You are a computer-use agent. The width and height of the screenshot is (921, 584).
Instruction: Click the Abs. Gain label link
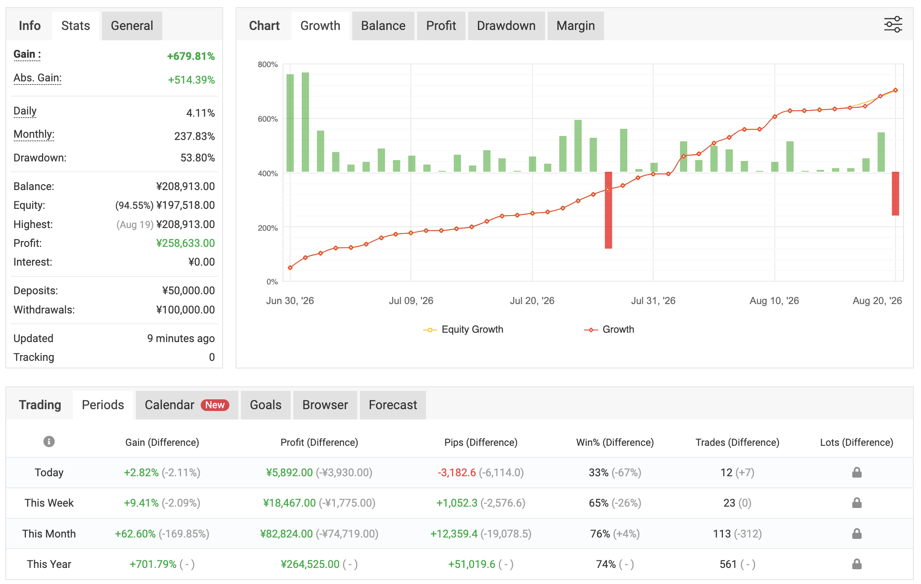coord(38,78)
